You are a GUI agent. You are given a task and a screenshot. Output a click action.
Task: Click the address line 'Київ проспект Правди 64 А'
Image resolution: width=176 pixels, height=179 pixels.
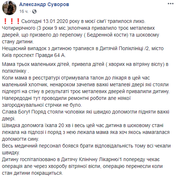tap(34, 55)
